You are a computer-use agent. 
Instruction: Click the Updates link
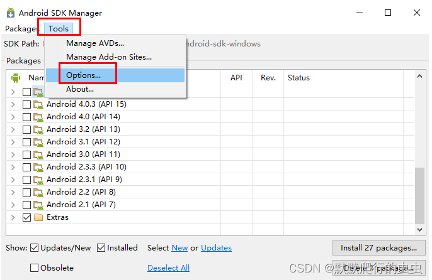click(x=216, y=248)
